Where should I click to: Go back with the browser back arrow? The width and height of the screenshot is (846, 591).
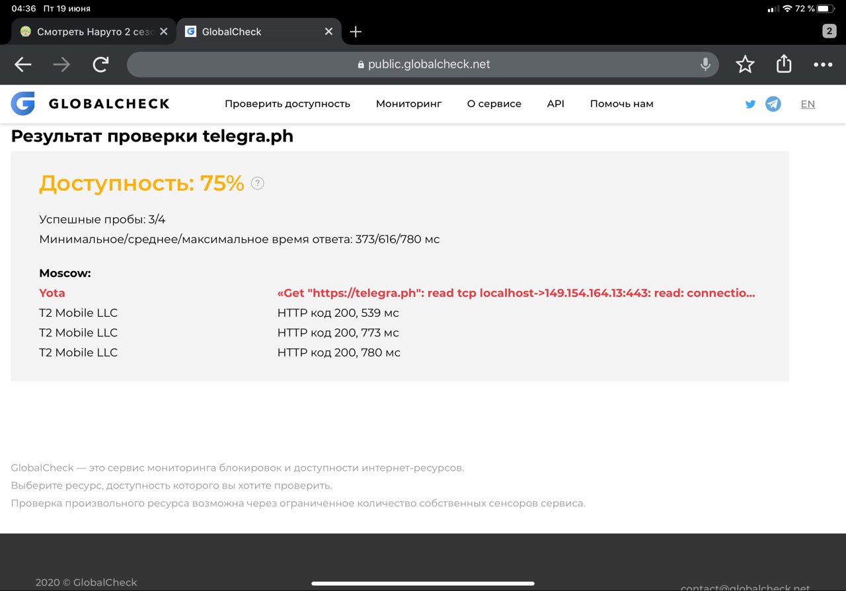point(23,64)
